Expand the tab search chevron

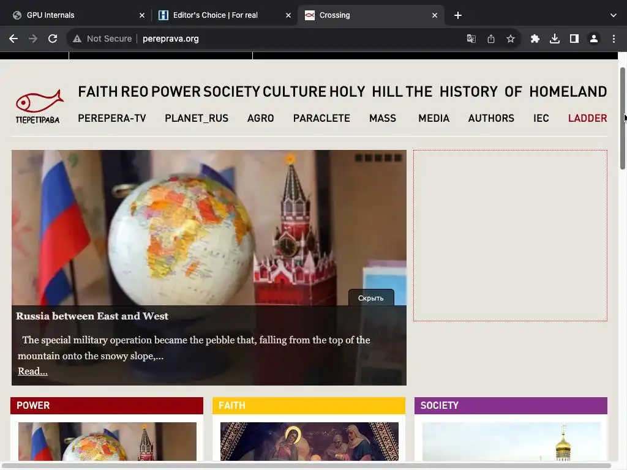pyautogui.click(x=614, y=15)
